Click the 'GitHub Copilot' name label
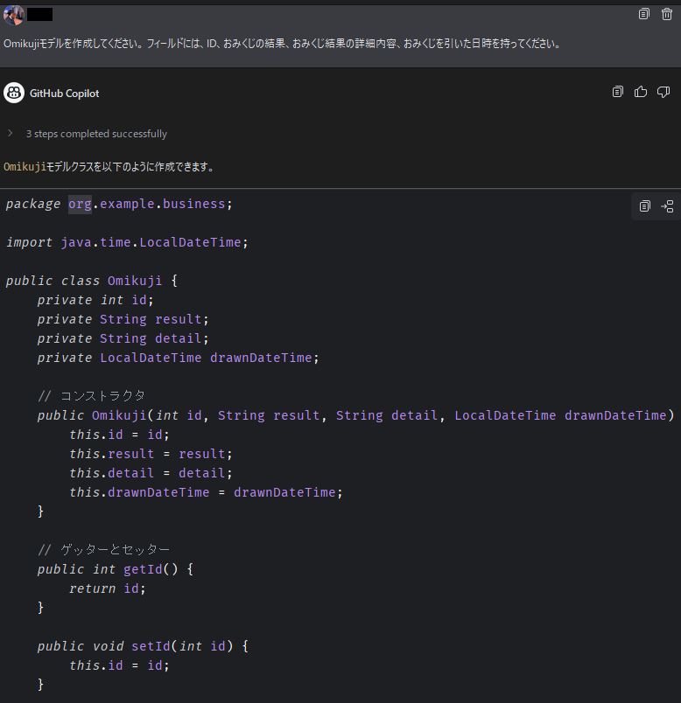The image size is (681, 703). 64,94
